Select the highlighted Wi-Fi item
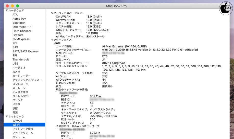The height and width of the screenshot is (139, 234). click(x=24, y=124)
